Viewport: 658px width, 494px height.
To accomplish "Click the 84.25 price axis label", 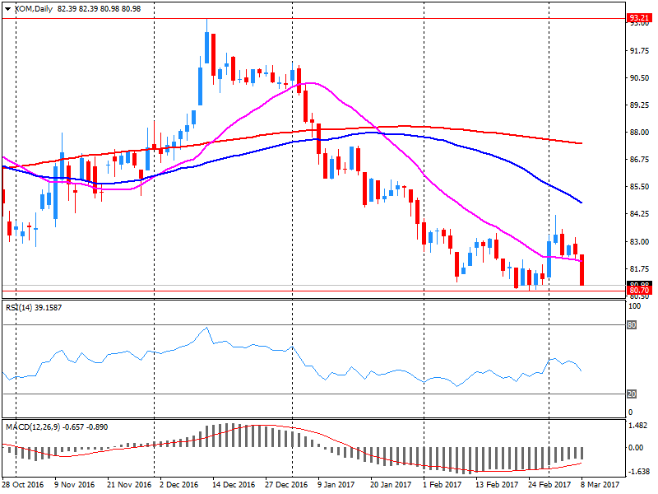I will tap(640, 214).
